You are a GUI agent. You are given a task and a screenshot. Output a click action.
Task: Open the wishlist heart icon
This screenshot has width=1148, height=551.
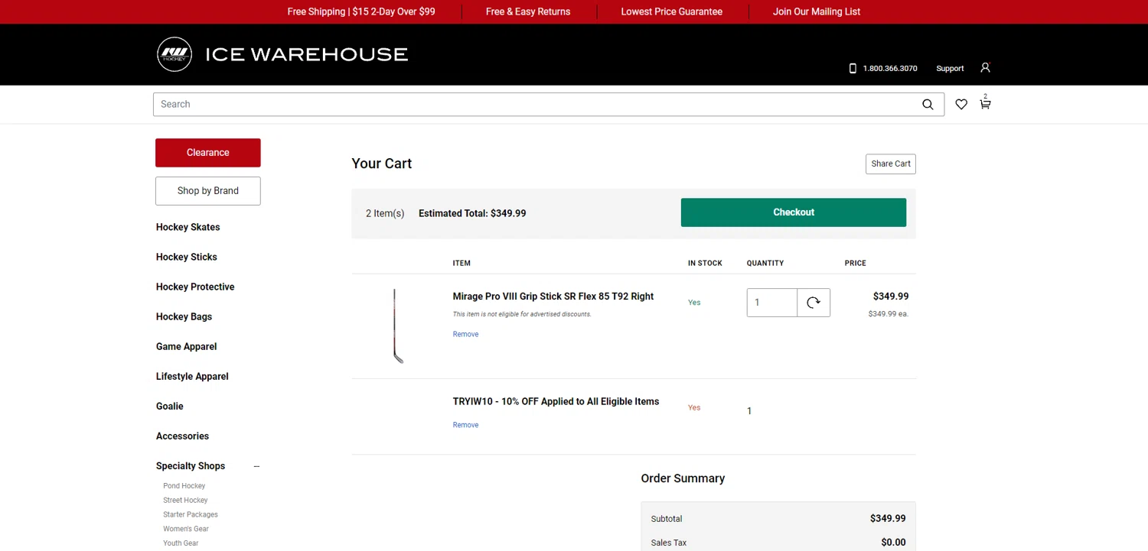[961, 105]
